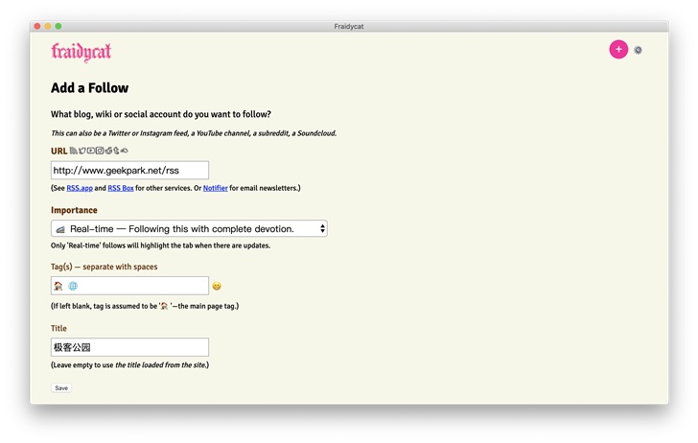Click the green macOS zoom window button
The width and height of the screenshot is (698, 443).
[58, 26]
